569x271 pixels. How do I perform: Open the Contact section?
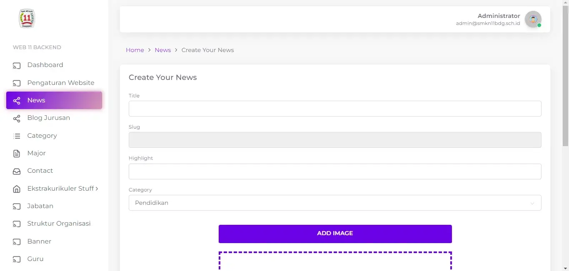54,171
